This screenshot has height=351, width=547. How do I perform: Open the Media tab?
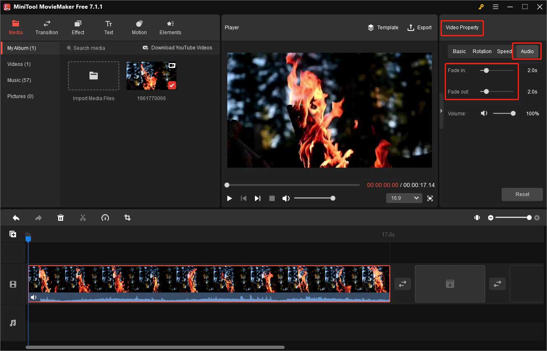pos(16,28)
